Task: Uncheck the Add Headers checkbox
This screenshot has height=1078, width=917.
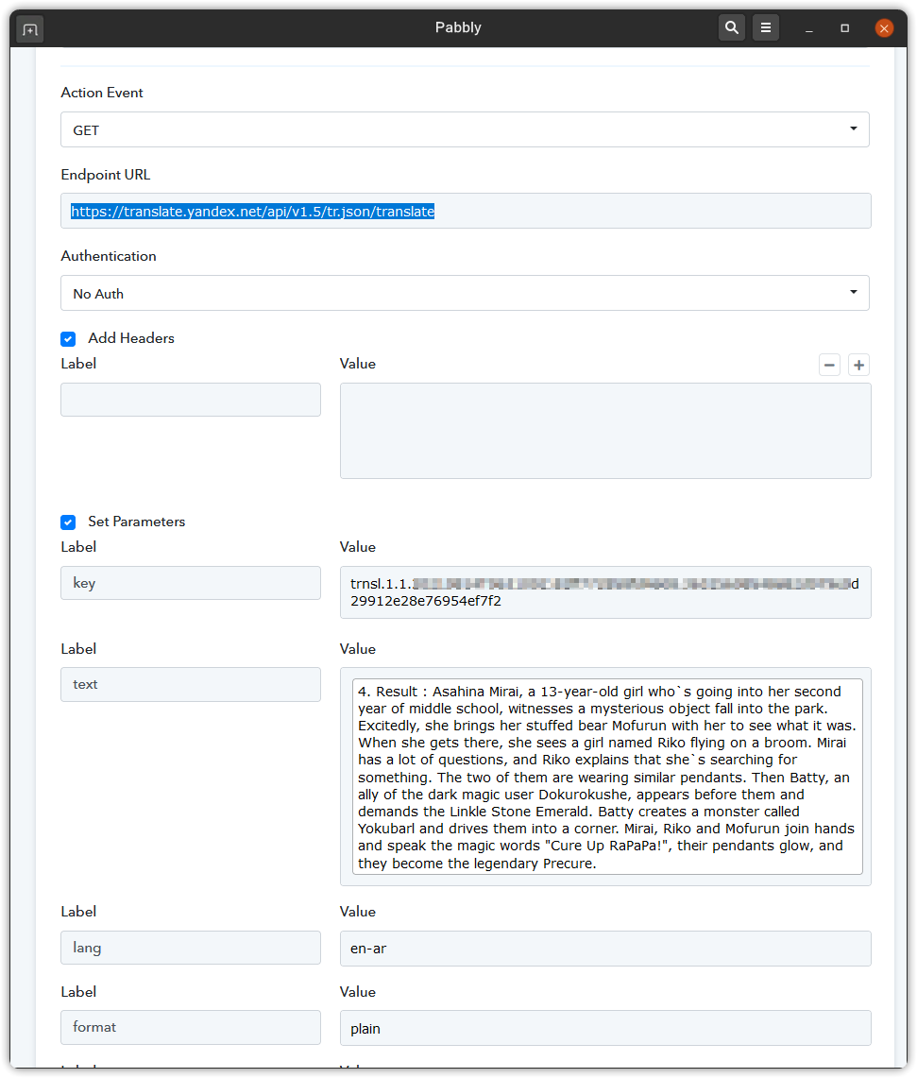Action: [x=68, y=339]
